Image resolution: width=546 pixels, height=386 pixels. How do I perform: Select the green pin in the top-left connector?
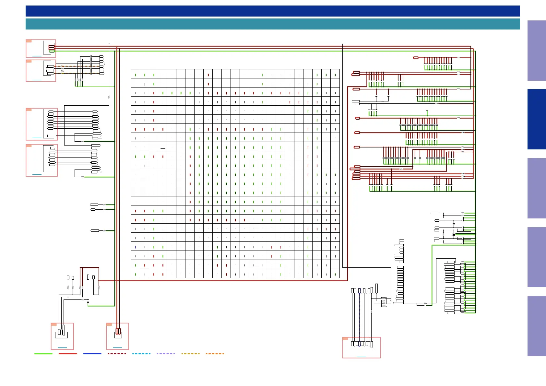(52, 51)
